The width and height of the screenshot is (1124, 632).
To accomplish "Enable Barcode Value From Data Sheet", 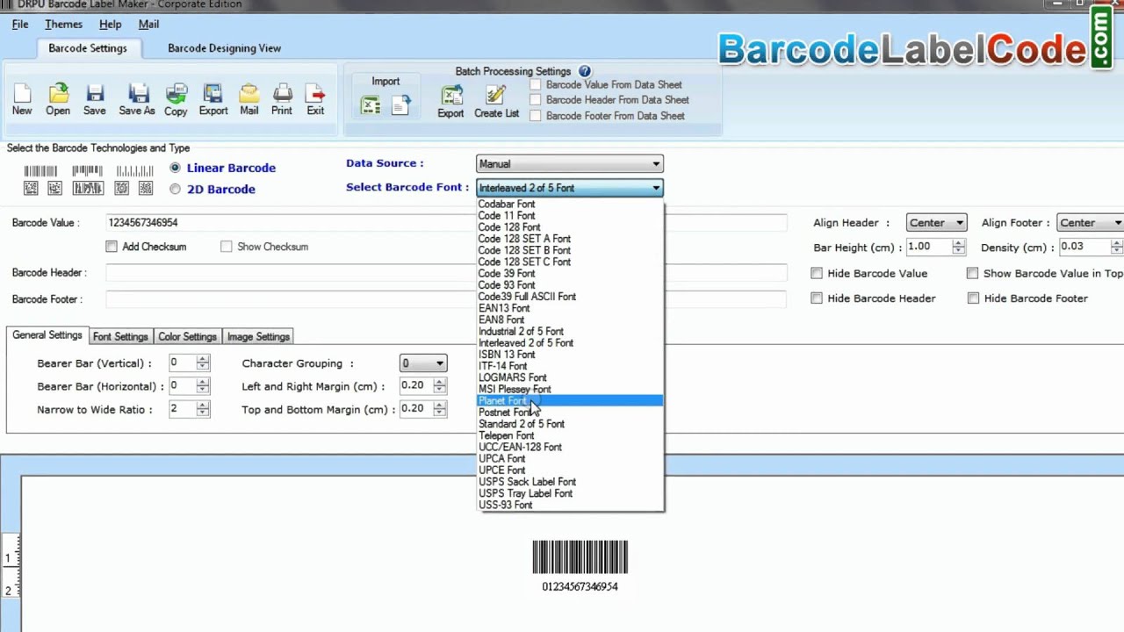I will click(x=536, y=85).
